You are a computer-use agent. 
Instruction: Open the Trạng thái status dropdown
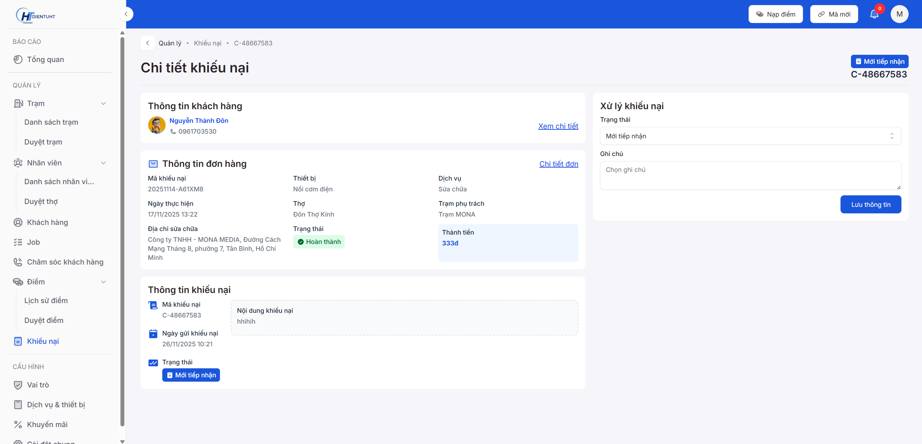click(750, 136)
